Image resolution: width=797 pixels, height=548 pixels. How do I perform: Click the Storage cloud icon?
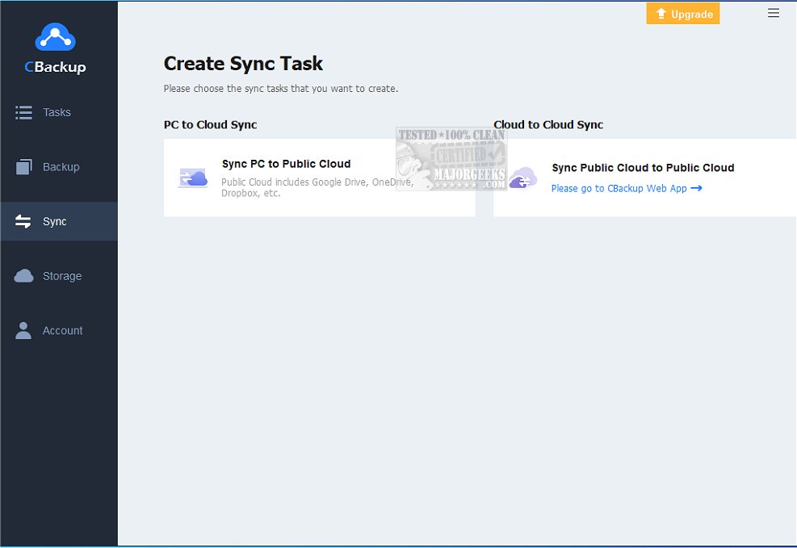(x=23, y=276)
